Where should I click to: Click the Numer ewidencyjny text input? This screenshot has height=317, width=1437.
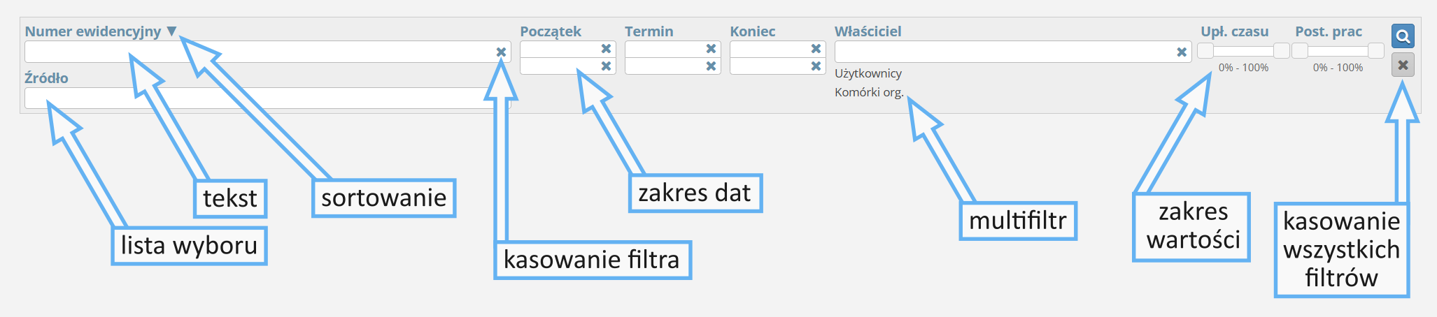pos(259,52)
